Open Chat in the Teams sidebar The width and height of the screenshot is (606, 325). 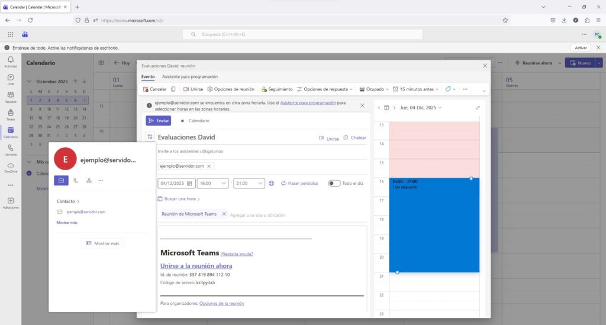[x=11, y=80]
